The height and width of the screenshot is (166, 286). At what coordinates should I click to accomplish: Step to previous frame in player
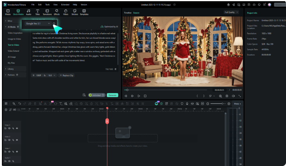(x=126, y=96)
